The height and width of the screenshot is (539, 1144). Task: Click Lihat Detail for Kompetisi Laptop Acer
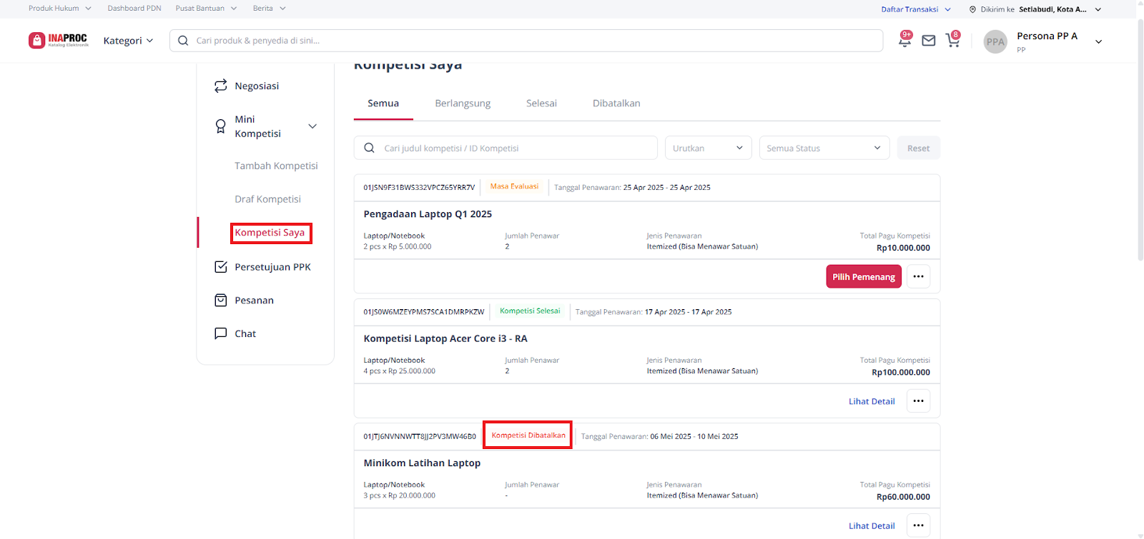[872, 401]
